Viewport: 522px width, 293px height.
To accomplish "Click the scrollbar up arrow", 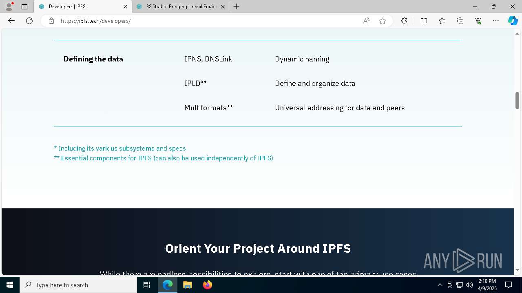I will [x=517, y=34].
